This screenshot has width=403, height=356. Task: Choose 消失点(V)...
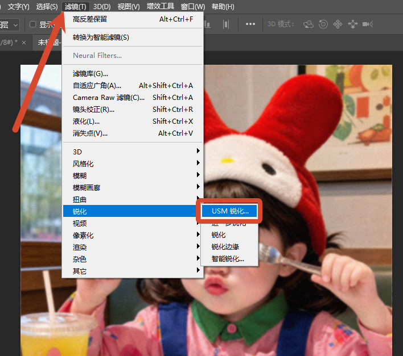[x=133, y=133]
